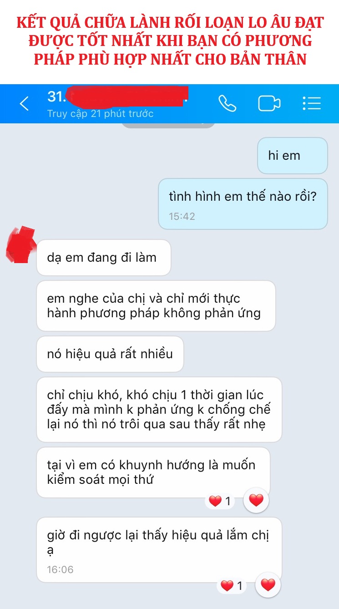339x609 pixels.
Task: Select the 'hi em' message bubble
Action: 293,156
